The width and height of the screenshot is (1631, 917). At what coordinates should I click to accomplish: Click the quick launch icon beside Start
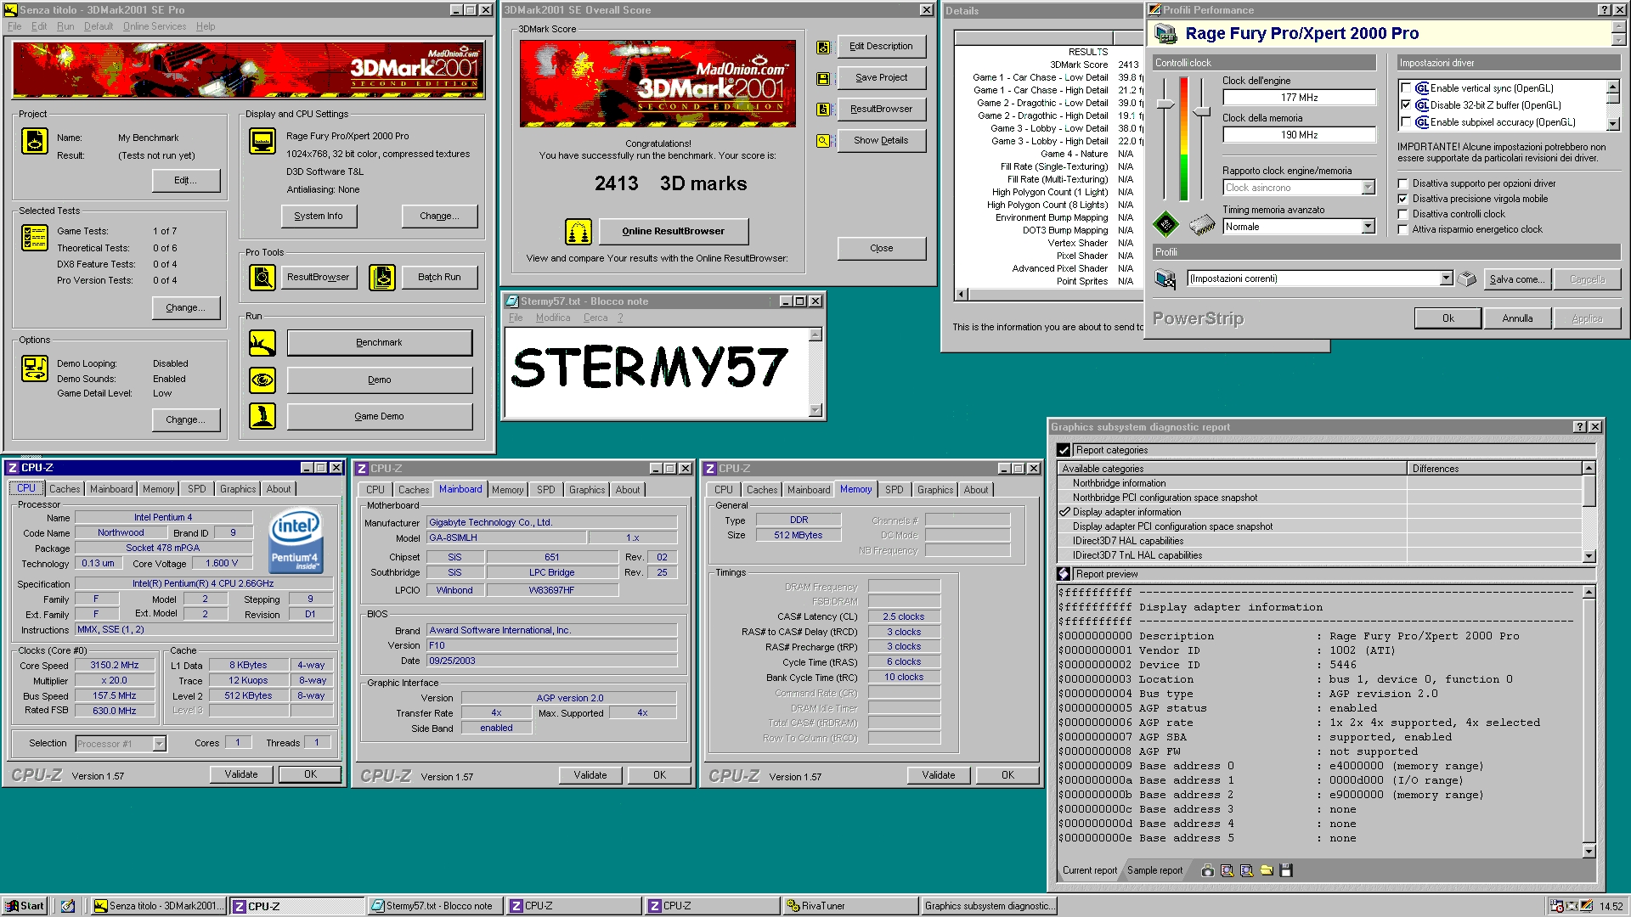68,906
